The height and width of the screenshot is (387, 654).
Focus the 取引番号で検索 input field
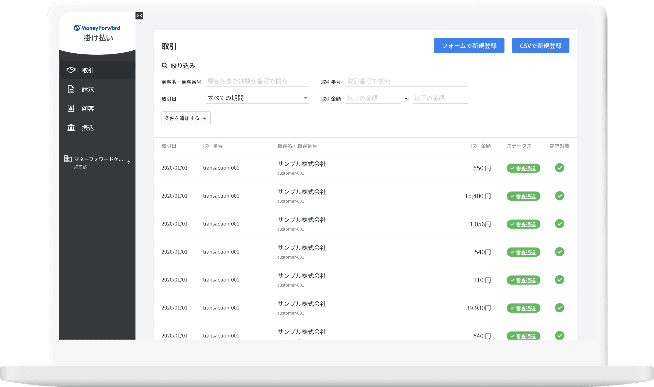(x=406, y=81)
